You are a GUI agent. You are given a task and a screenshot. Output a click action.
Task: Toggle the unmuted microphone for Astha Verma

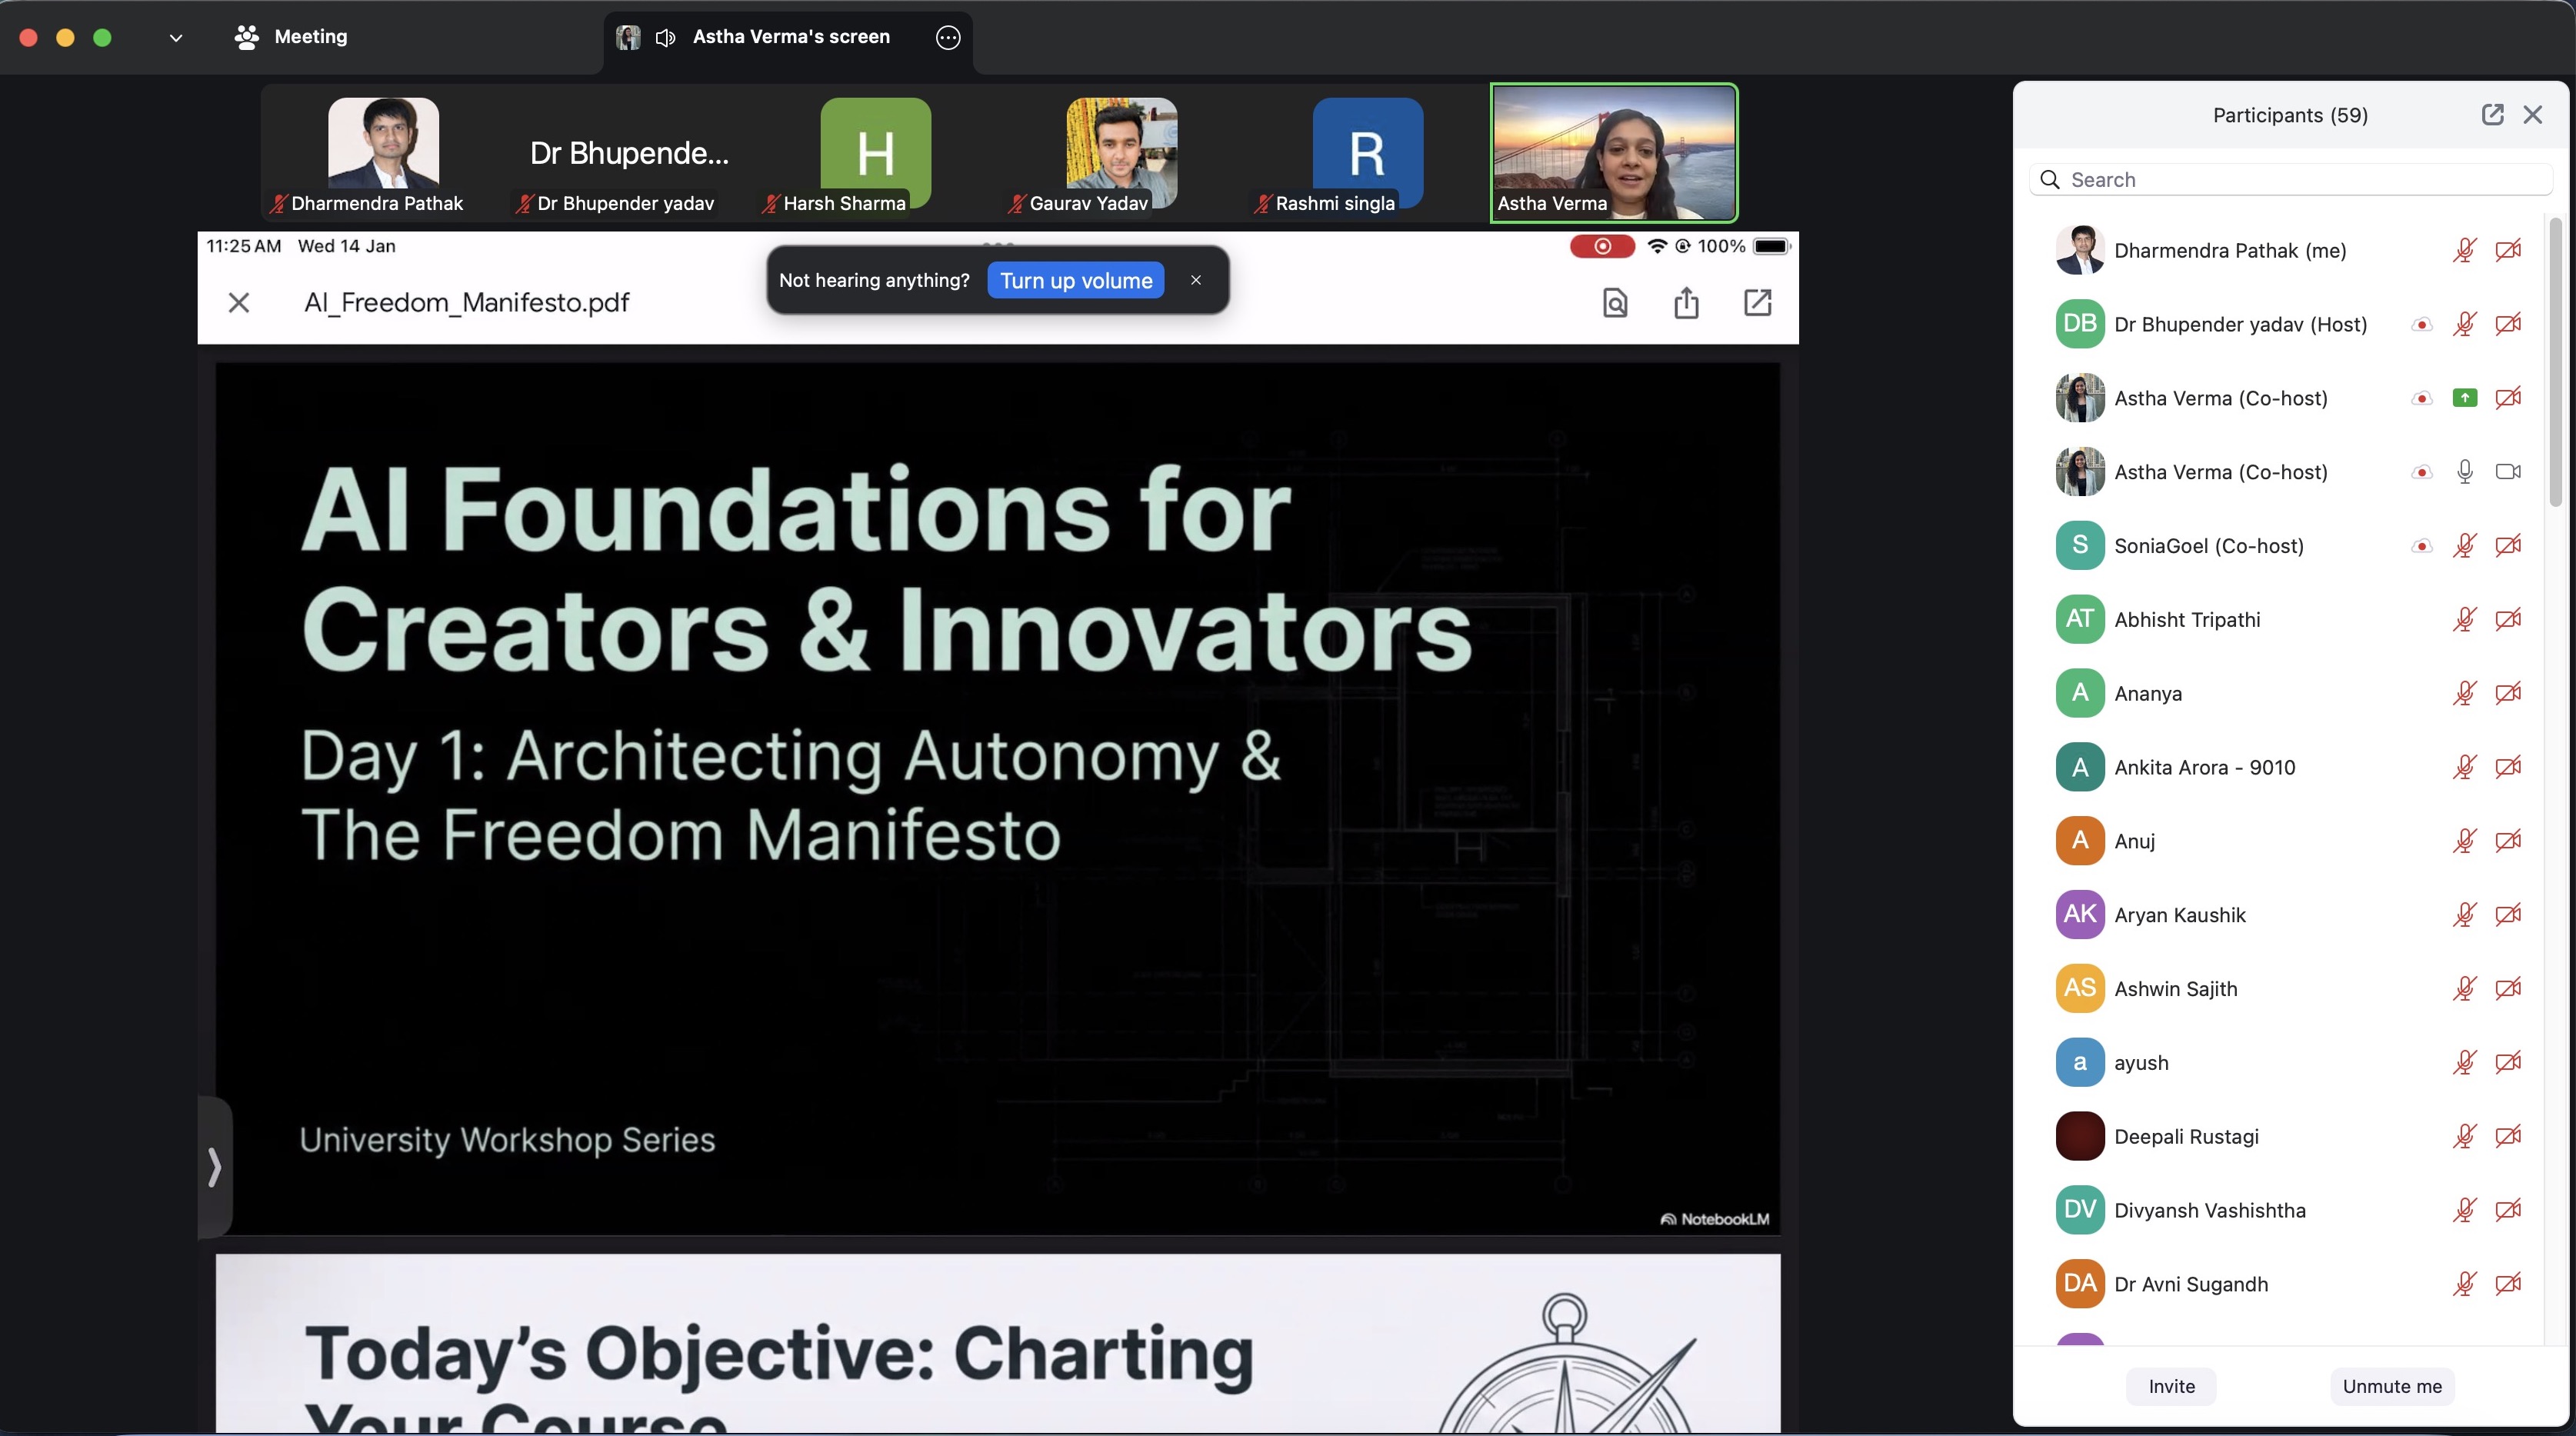2464,472
